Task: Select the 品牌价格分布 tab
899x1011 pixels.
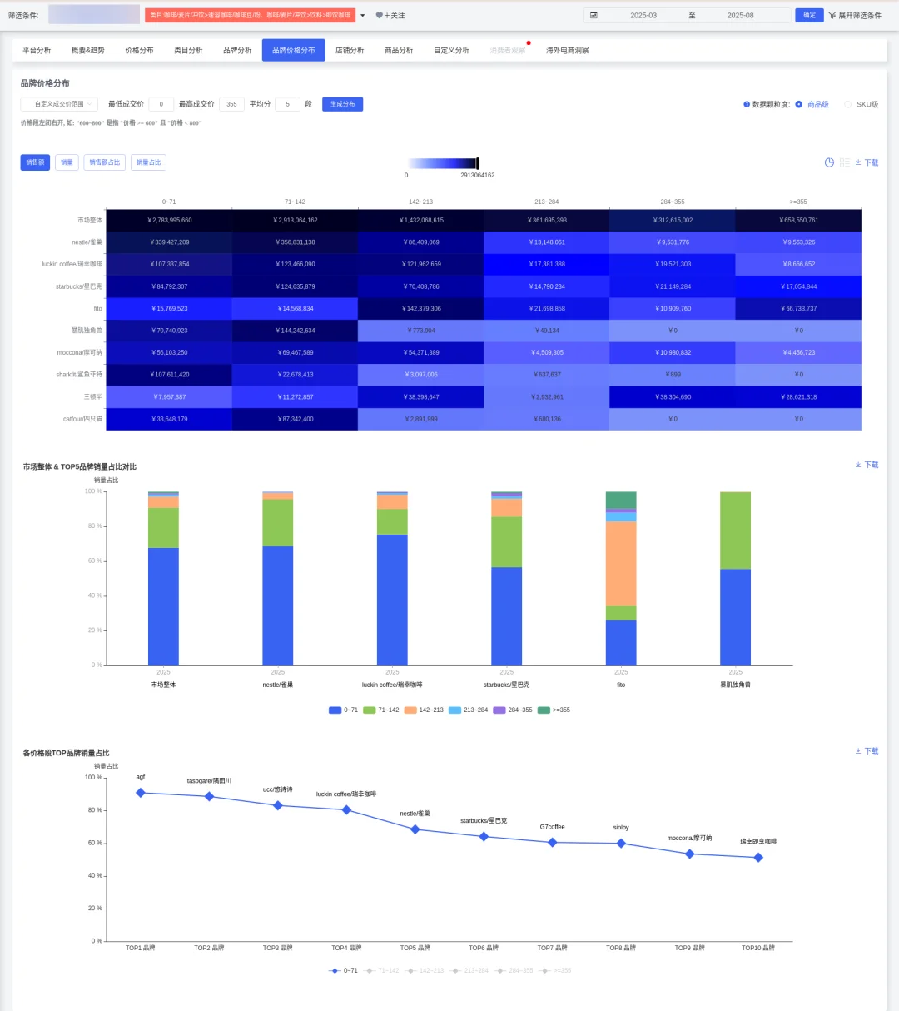Action: pyautogui.click(x=294, y=51)
